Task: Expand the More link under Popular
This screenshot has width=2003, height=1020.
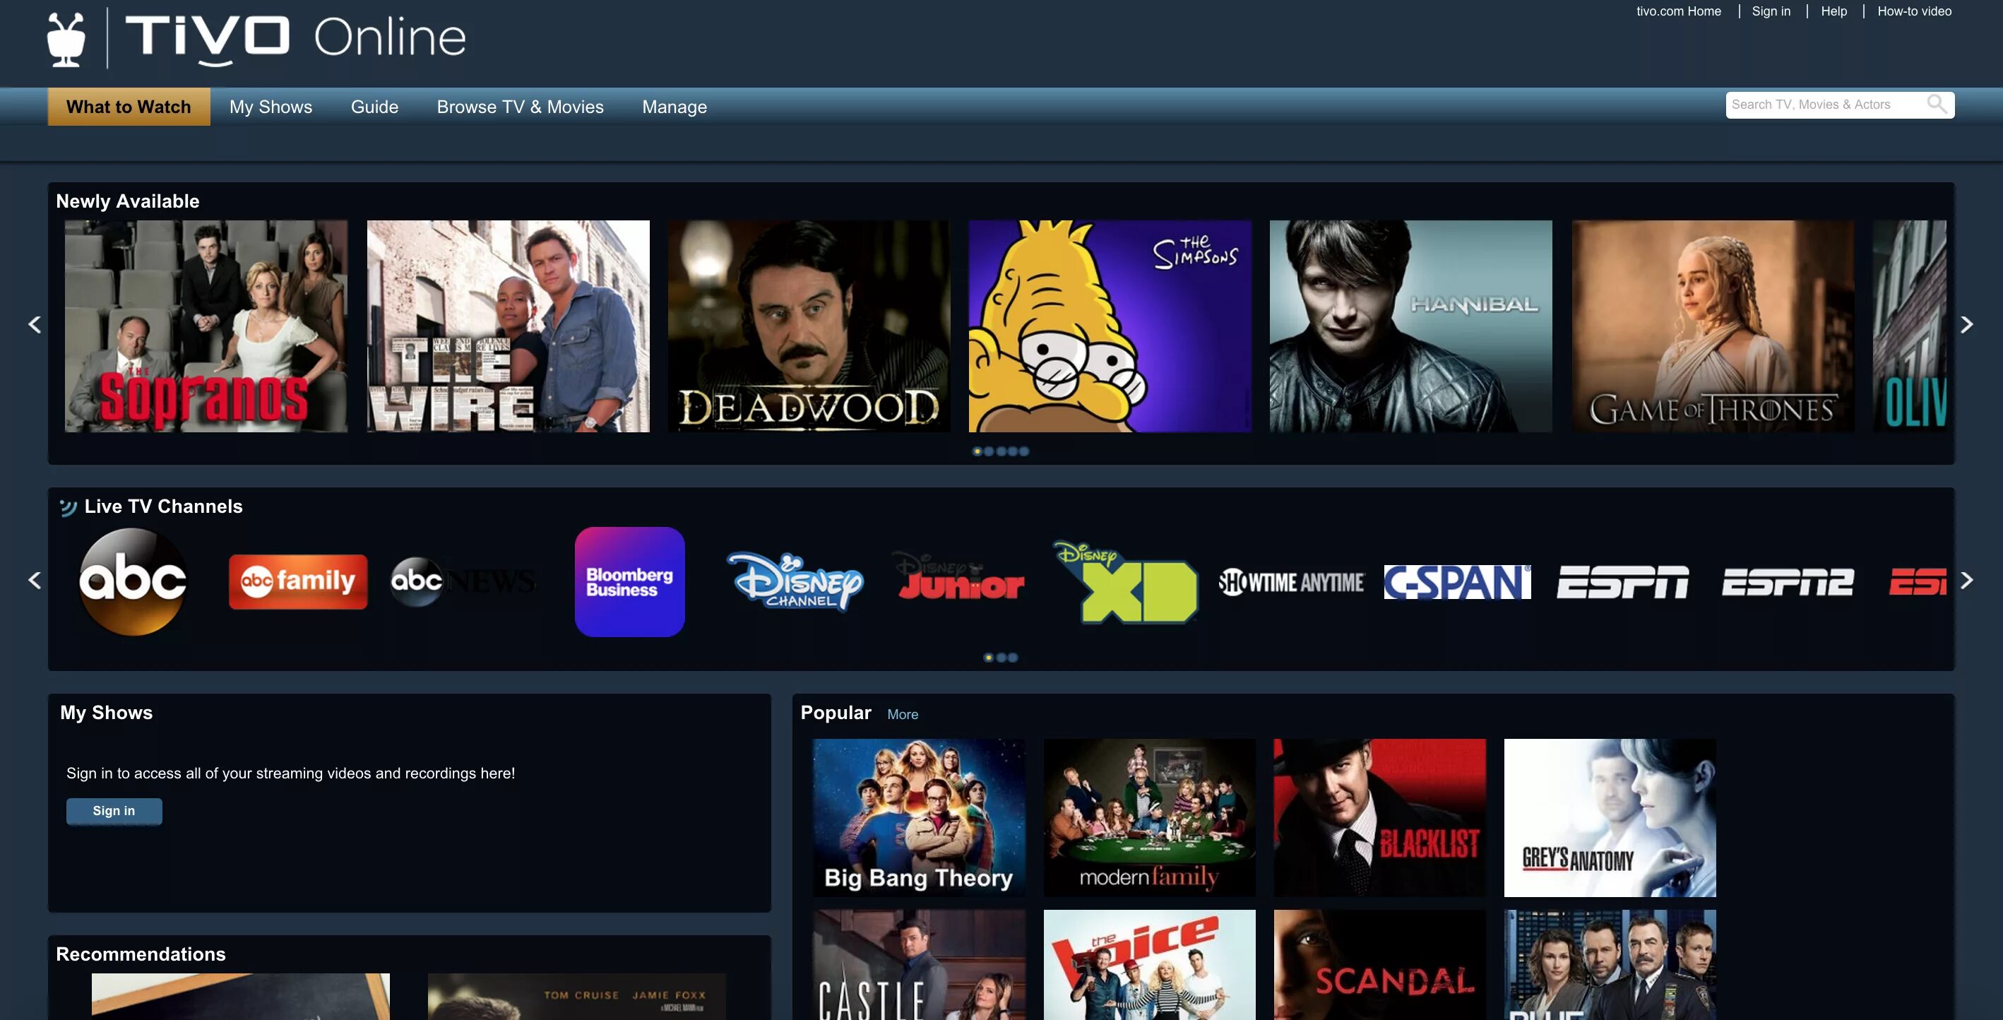Action: tap(903, 713)
